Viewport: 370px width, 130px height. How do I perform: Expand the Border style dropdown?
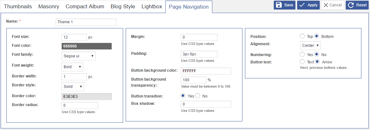(x=73, y=86)
